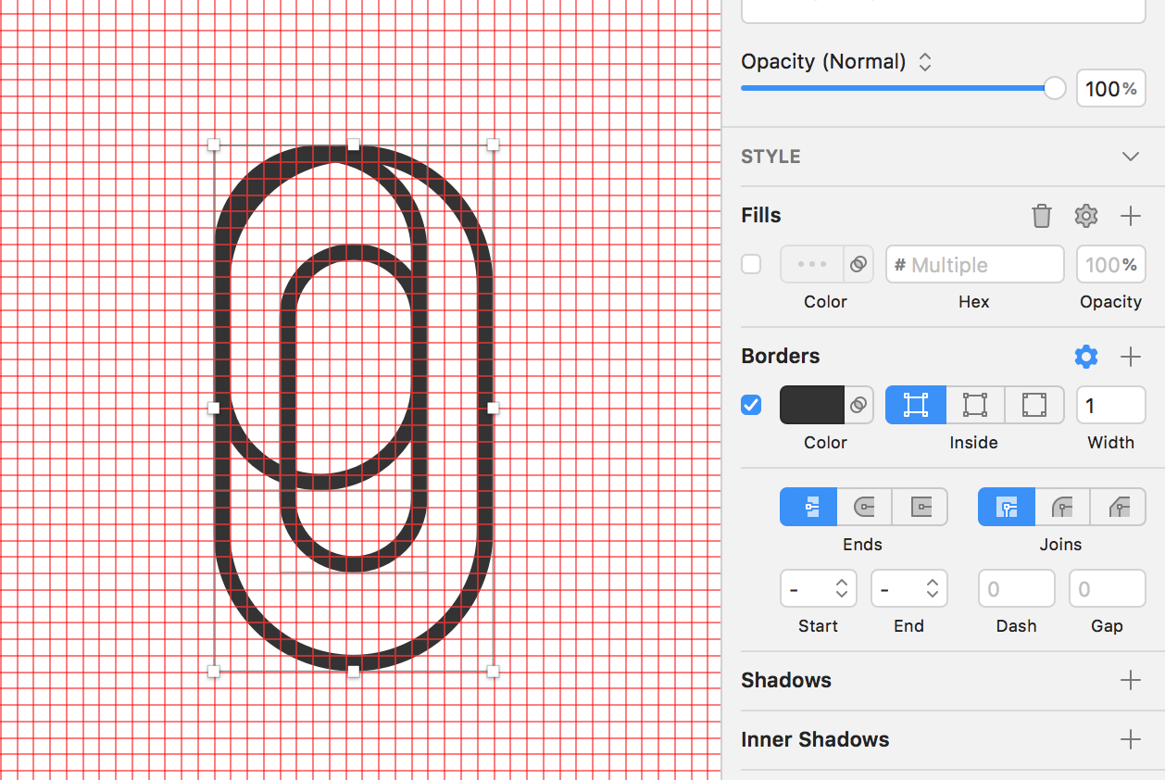Click the top-center selection handle
Screen dimensions: 1165x780
point(354,145)
